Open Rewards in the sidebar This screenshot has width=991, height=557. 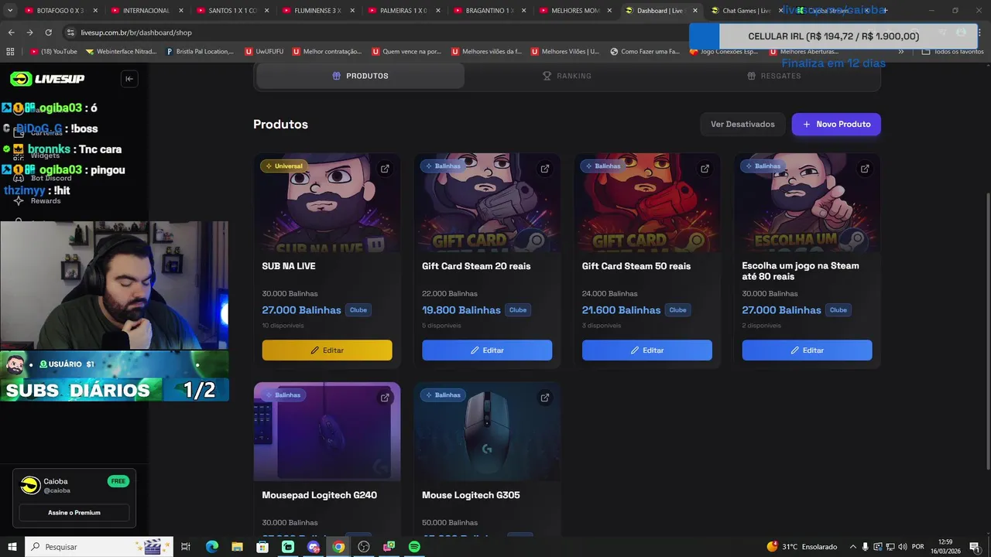pos(45,200)
